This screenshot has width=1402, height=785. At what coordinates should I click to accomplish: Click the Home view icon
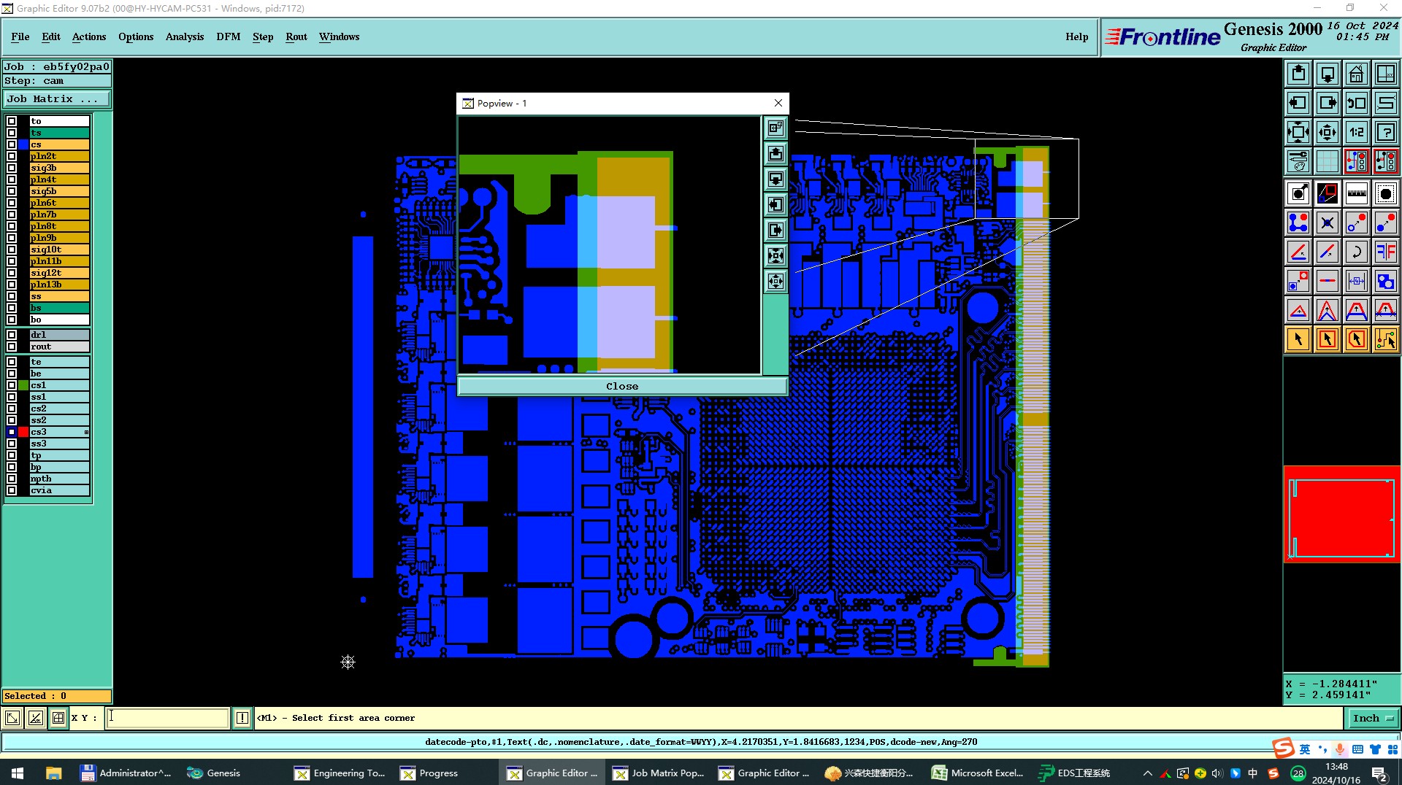pyautogui.click(x=1357, y=74)
